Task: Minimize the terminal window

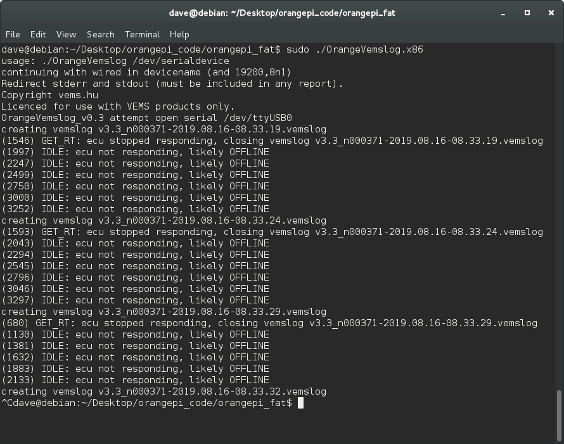Action: (503, 13)
